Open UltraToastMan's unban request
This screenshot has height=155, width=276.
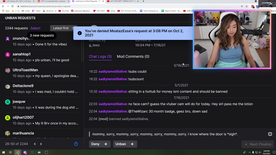42,73
